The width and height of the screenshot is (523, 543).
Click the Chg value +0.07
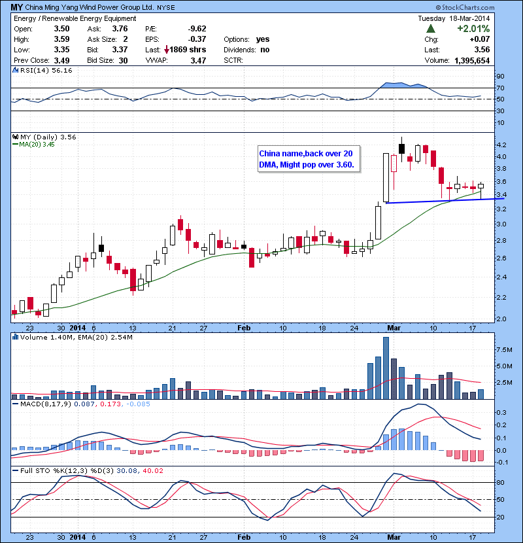479,39
